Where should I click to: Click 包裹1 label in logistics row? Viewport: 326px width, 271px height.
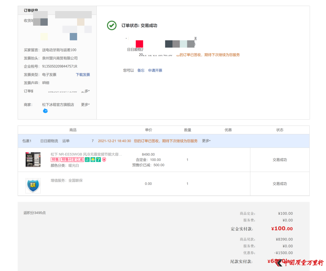[27, 141]
